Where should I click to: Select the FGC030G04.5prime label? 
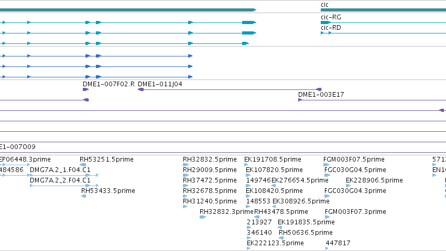(355, 170)
